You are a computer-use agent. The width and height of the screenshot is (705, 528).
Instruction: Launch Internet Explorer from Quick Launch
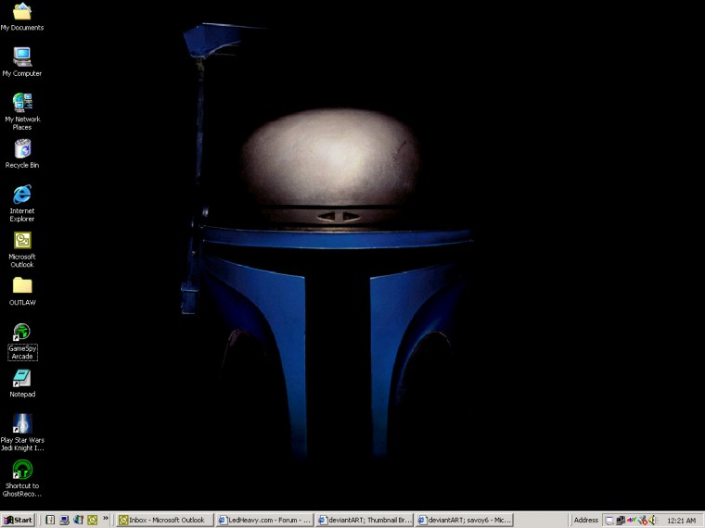[78, 520]
